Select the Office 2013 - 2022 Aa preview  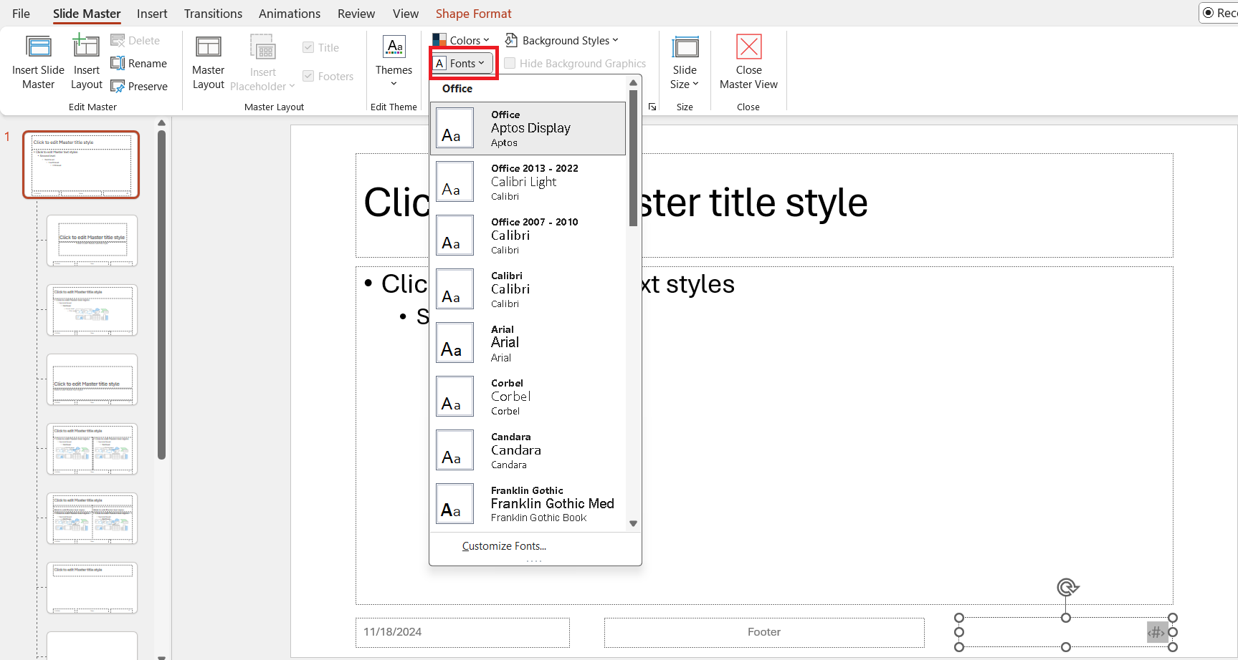pyautogui.click(x=455, y=182)
